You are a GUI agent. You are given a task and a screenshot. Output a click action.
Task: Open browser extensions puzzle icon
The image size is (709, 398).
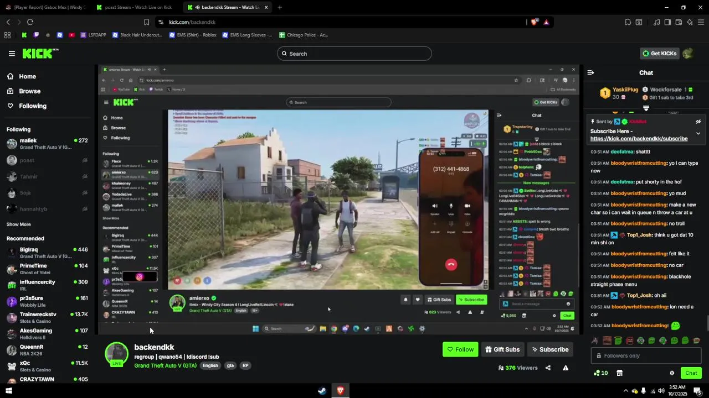(x=628, y=22)
